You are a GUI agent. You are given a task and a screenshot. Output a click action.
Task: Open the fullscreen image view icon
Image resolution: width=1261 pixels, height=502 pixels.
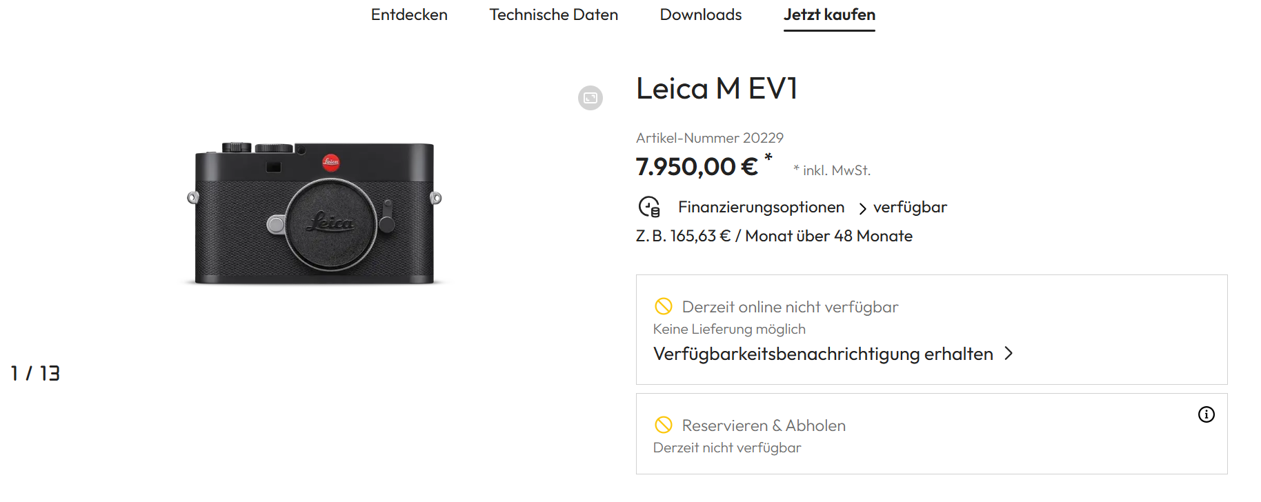pos(590,98)
